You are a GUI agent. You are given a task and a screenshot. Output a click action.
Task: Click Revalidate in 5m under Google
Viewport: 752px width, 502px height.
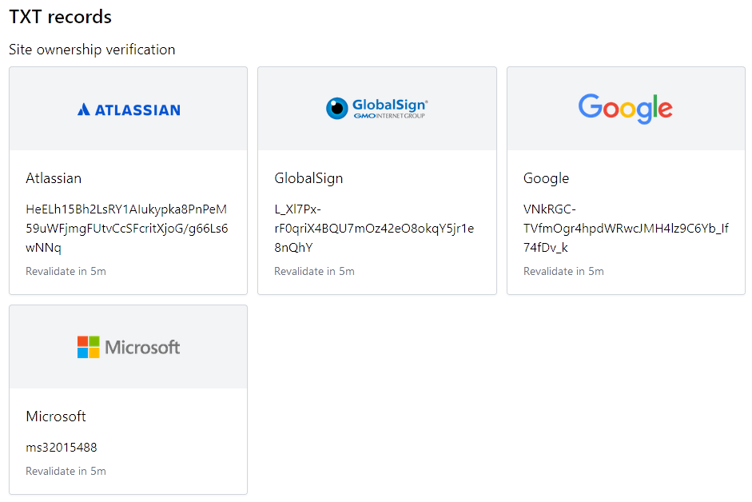click(563, 271)
